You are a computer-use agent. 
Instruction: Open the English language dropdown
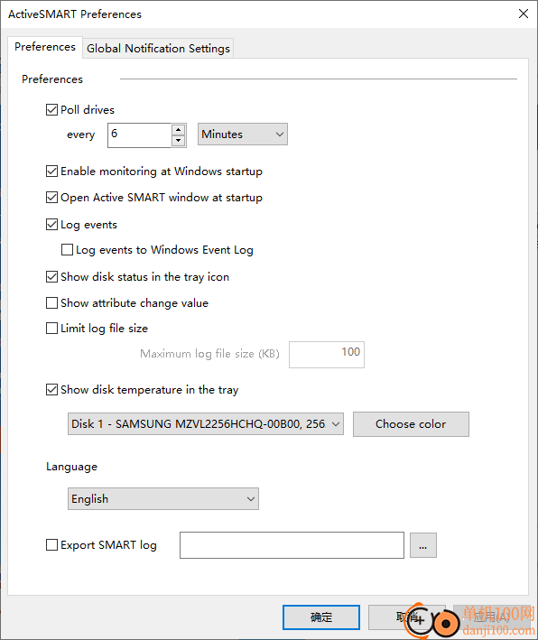(162, 499)
